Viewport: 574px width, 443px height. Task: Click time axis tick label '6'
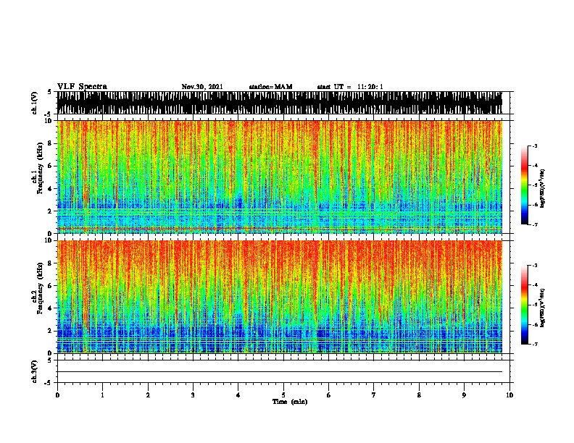[x=329, y=395]
